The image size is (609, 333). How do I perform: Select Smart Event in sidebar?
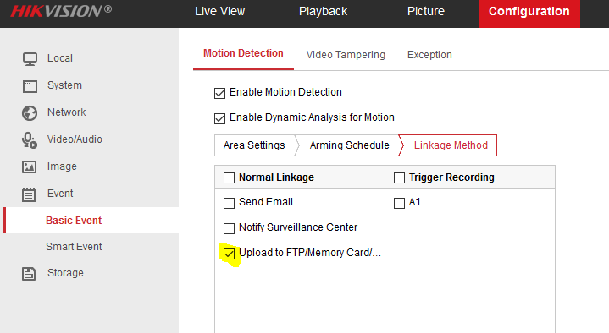pyautogui.click(x=74, y=247)
